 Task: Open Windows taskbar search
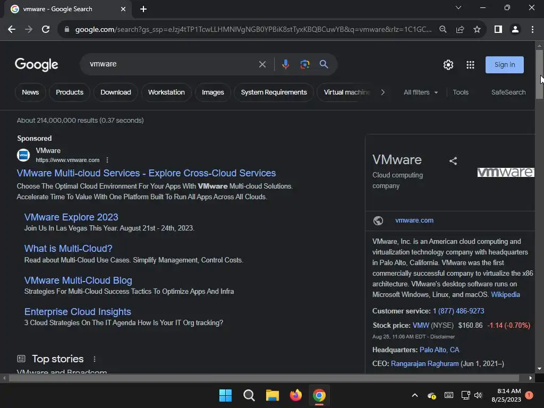pyautogui.click(x=249, y=395)
